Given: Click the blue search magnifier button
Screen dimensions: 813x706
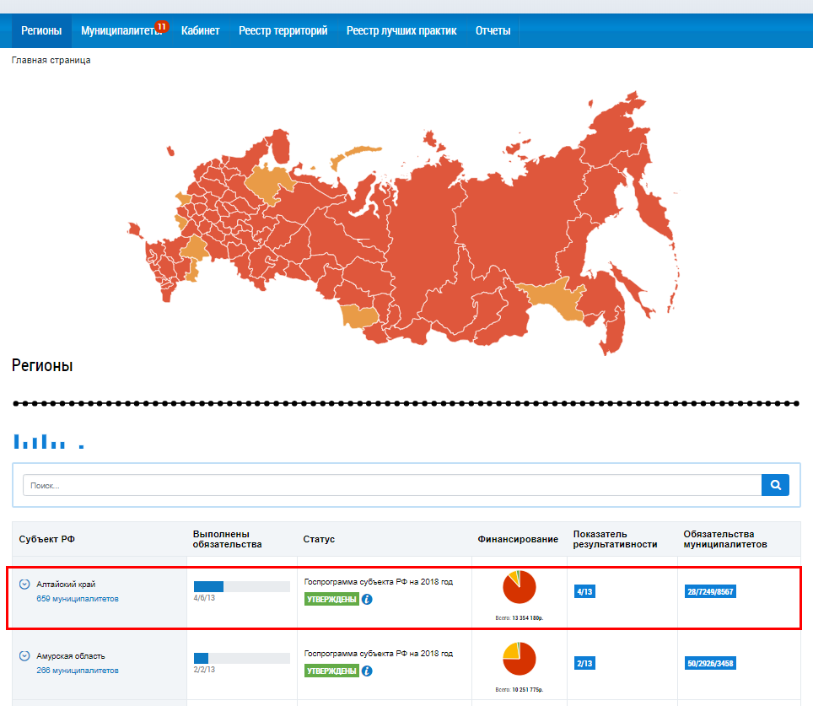Looking at the screenshot, I should [775, 485].
